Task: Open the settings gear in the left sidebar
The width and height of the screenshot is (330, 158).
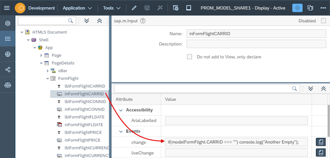Action: (7, 23)
